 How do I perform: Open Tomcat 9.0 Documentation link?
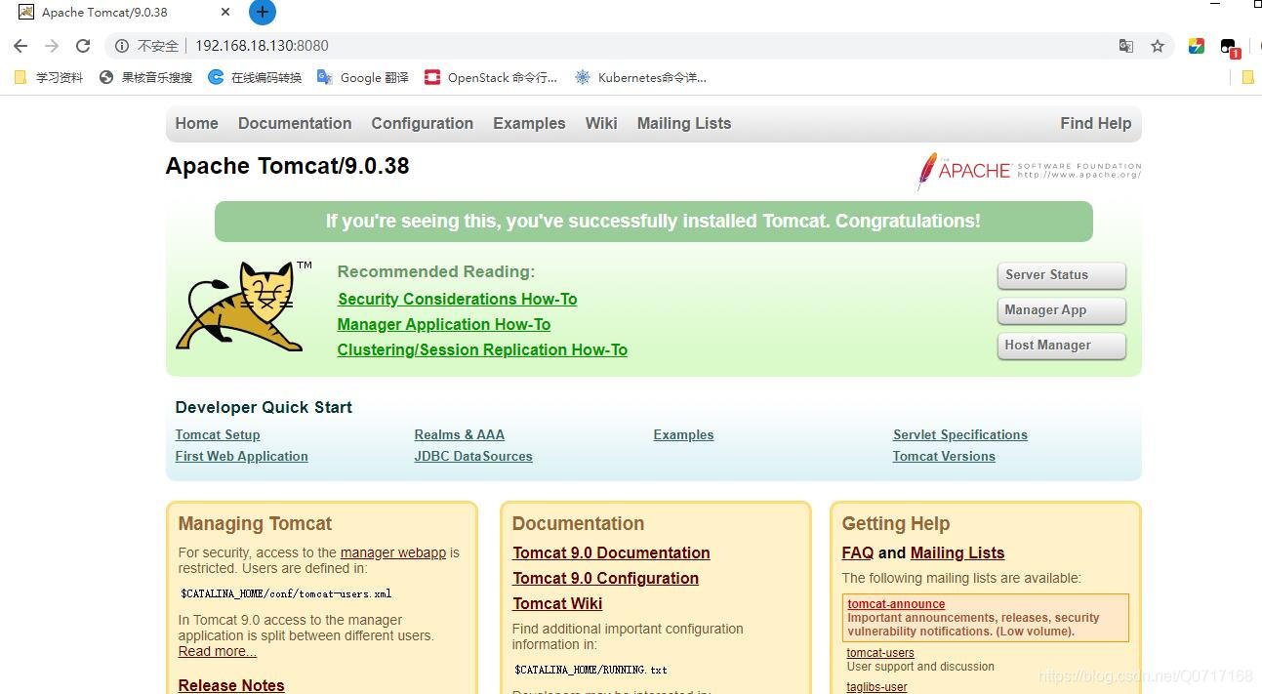click(x=611, y=552)
